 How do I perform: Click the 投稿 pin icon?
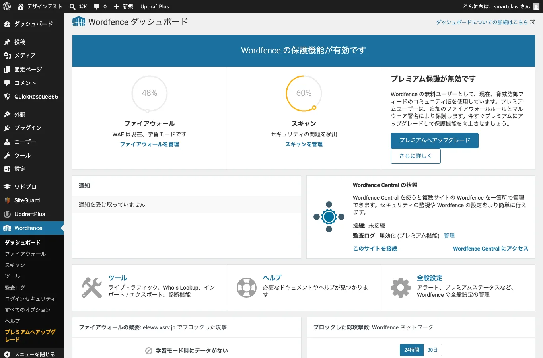coord(7,42)
